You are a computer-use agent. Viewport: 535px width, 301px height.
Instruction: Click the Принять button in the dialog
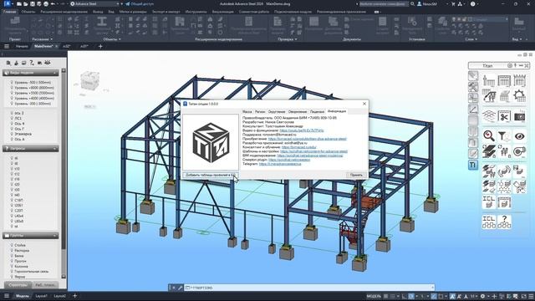(x=356, y=175)
